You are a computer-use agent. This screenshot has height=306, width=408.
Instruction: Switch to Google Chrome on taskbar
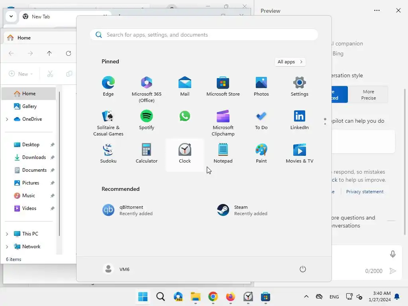(213, 296)
